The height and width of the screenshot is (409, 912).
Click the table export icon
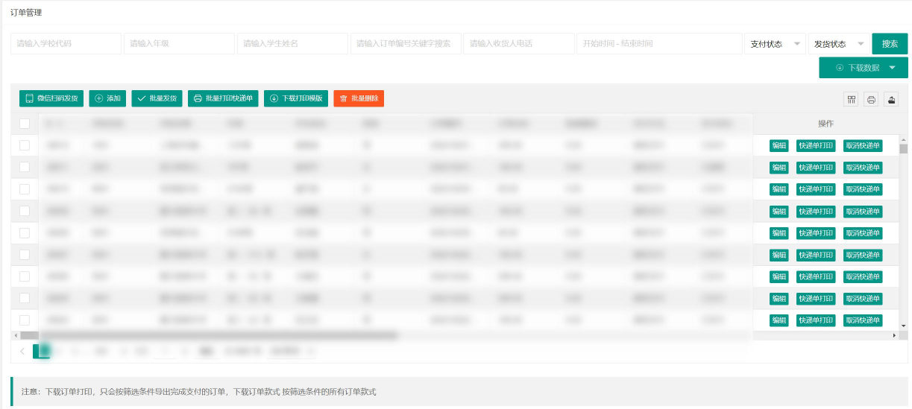(x=890, y=99)
